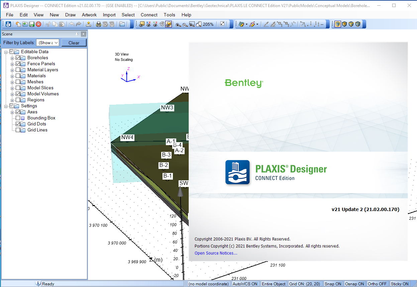Close the Scene panel
The width and height of the screenshot is (417, 287).
(x=84, y=34)
